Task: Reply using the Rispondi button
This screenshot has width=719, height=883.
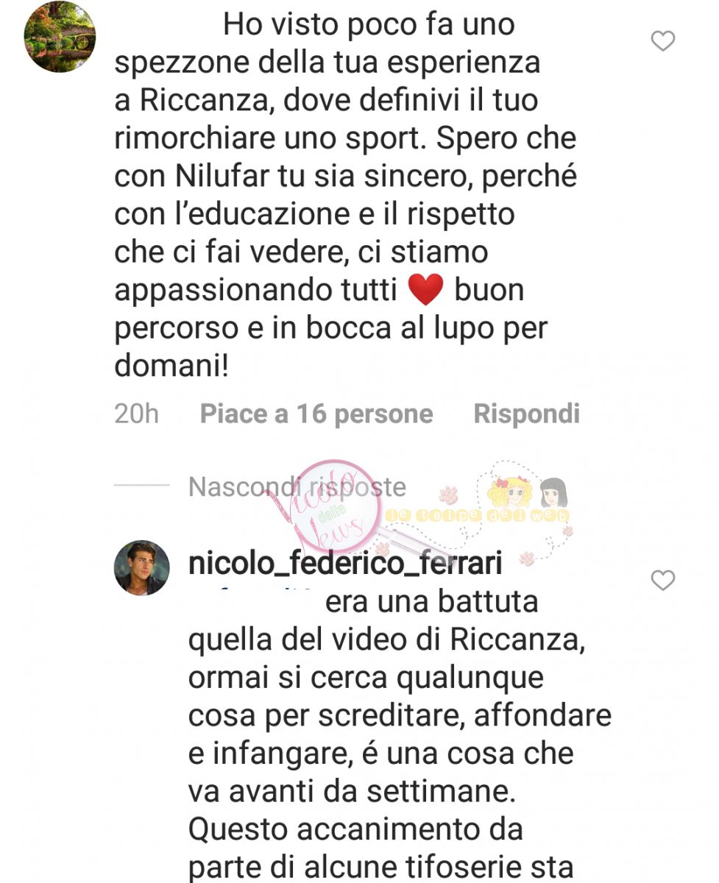Action: tap(526, 414)
